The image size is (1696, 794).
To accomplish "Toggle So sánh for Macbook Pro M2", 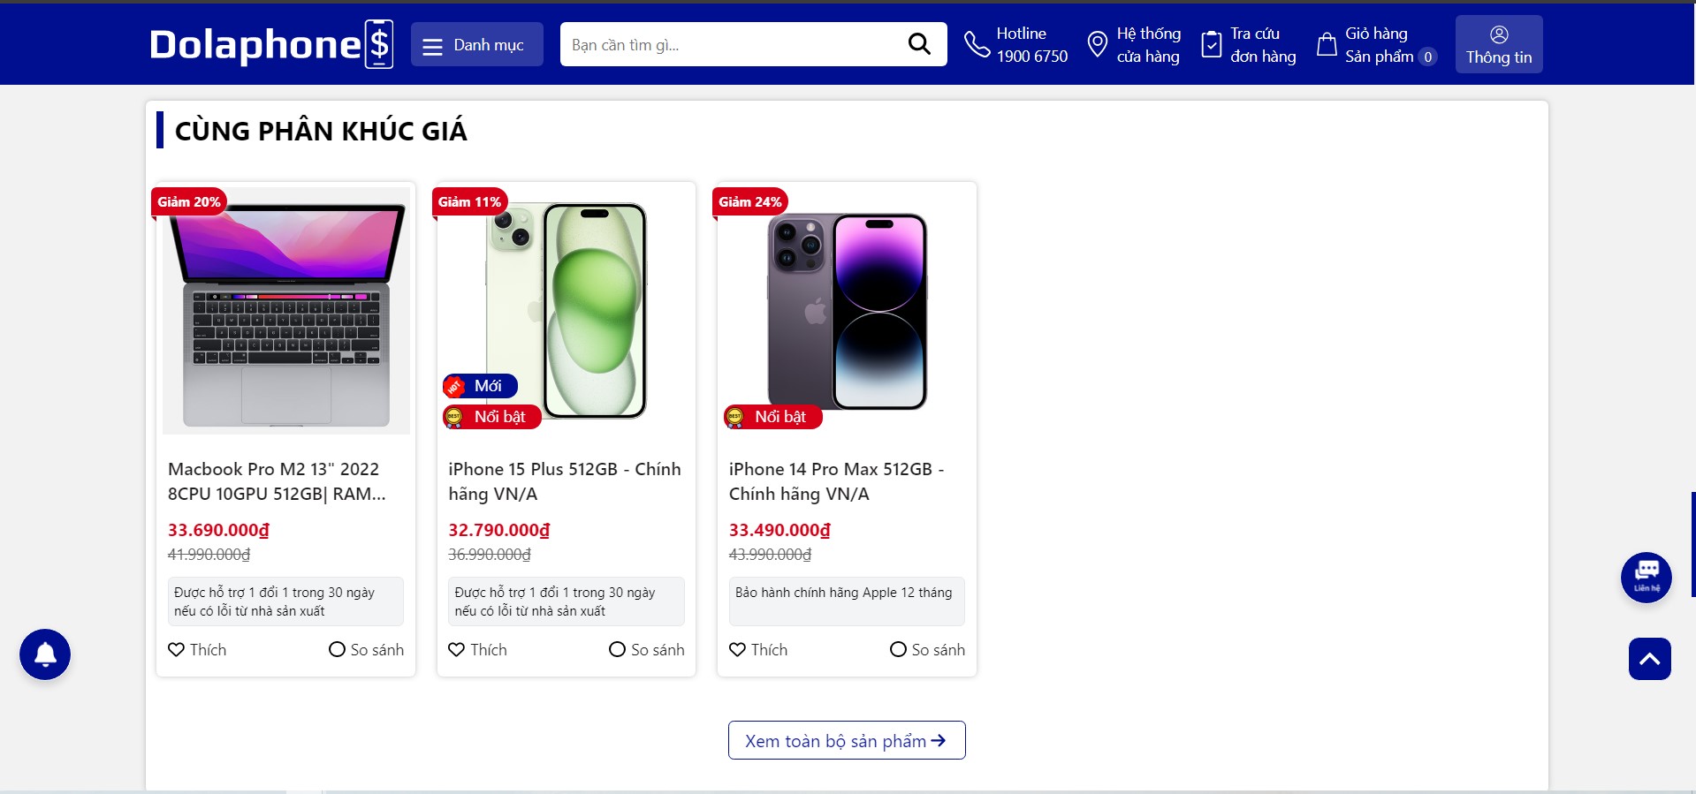I will pos(366,650).
